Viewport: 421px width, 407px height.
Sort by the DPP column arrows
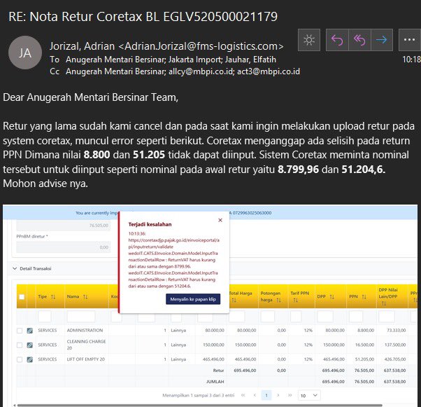pos(332,297)
